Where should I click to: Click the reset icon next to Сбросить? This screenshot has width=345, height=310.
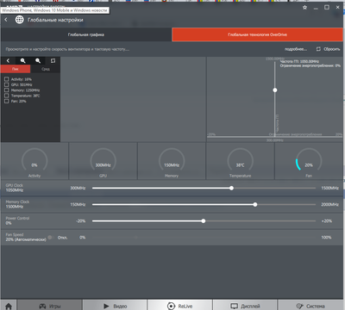318,49
